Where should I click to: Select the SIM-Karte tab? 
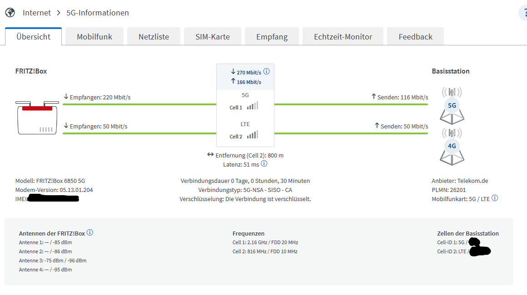(x=213, y=37)
